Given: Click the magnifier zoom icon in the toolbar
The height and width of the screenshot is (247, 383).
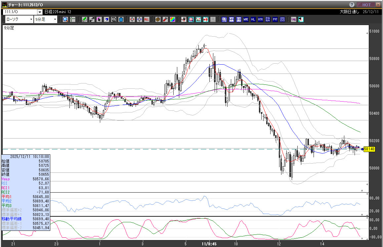Looking at the screenshot, I should click(65, 19).
